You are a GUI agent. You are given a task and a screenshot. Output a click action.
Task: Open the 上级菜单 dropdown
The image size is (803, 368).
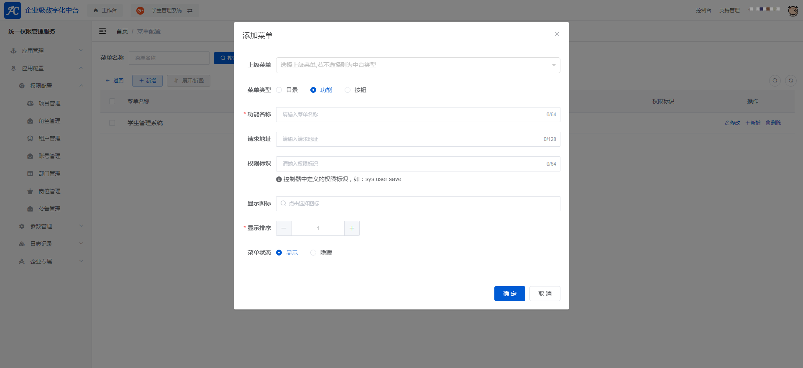pos(418,65)
